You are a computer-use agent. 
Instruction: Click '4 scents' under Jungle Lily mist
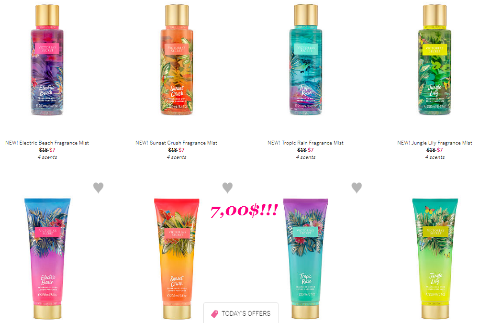pyautogui.click(x=434, y=157)
